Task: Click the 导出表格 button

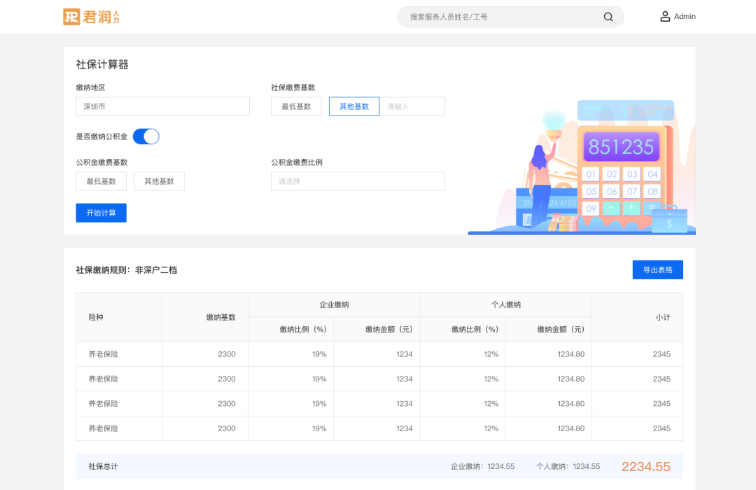Action: pos(657,269)
